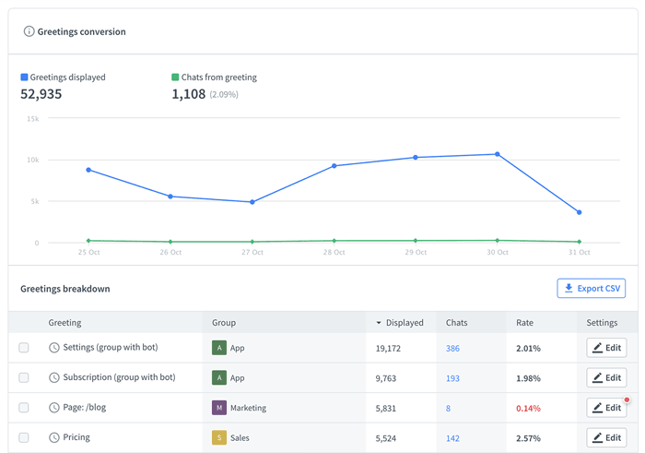Click the green Chats from greeting legend swatch
This screenshot has width=645, height=453.
coord(175,77)
